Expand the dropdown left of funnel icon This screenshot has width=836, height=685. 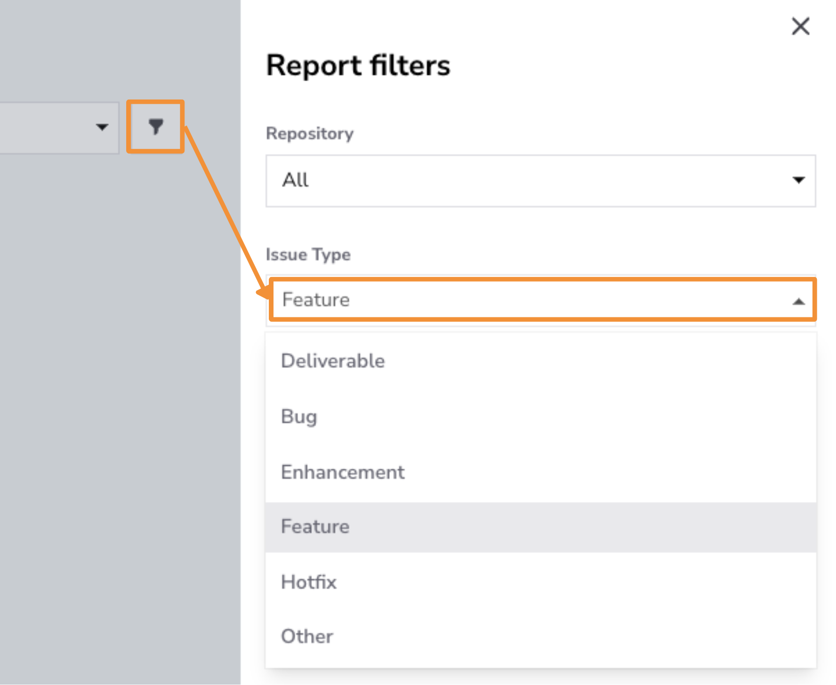(x=59, y=128)
